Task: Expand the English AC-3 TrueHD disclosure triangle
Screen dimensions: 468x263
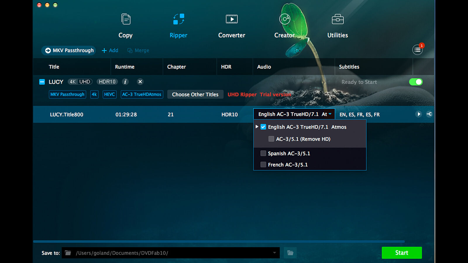Action: (x=257, y=127)
